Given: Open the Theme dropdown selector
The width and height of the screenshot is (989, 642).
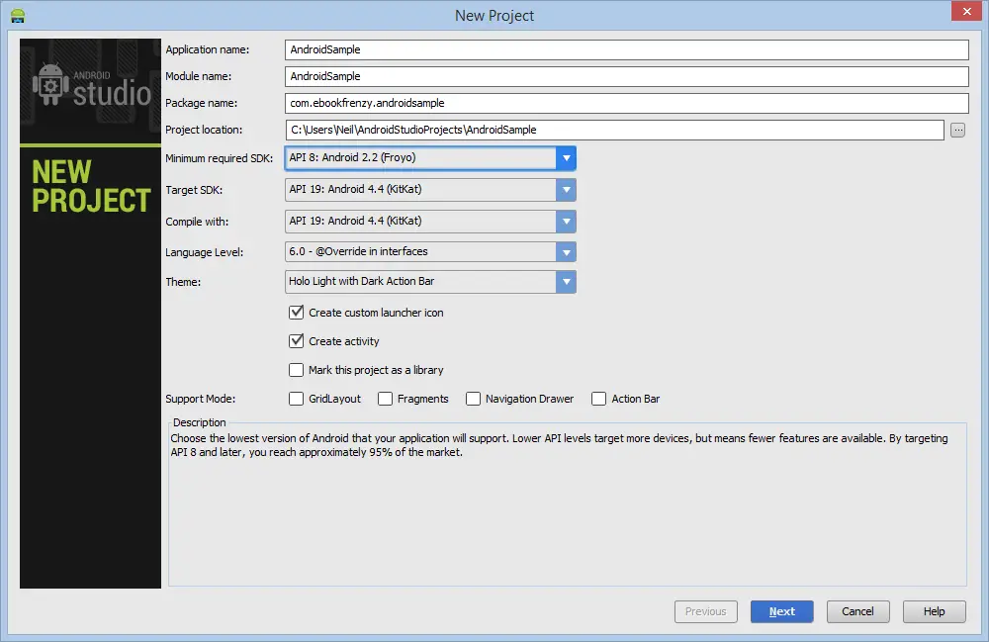Looking at the screenshot, I should click(566, 282).
